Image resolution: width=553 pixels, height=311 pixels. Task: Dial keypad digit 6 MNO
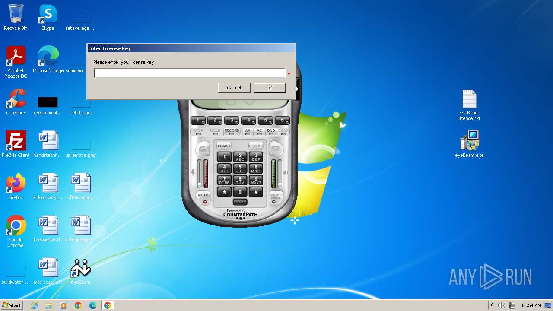pyautogui.click(x=256, y=168)
